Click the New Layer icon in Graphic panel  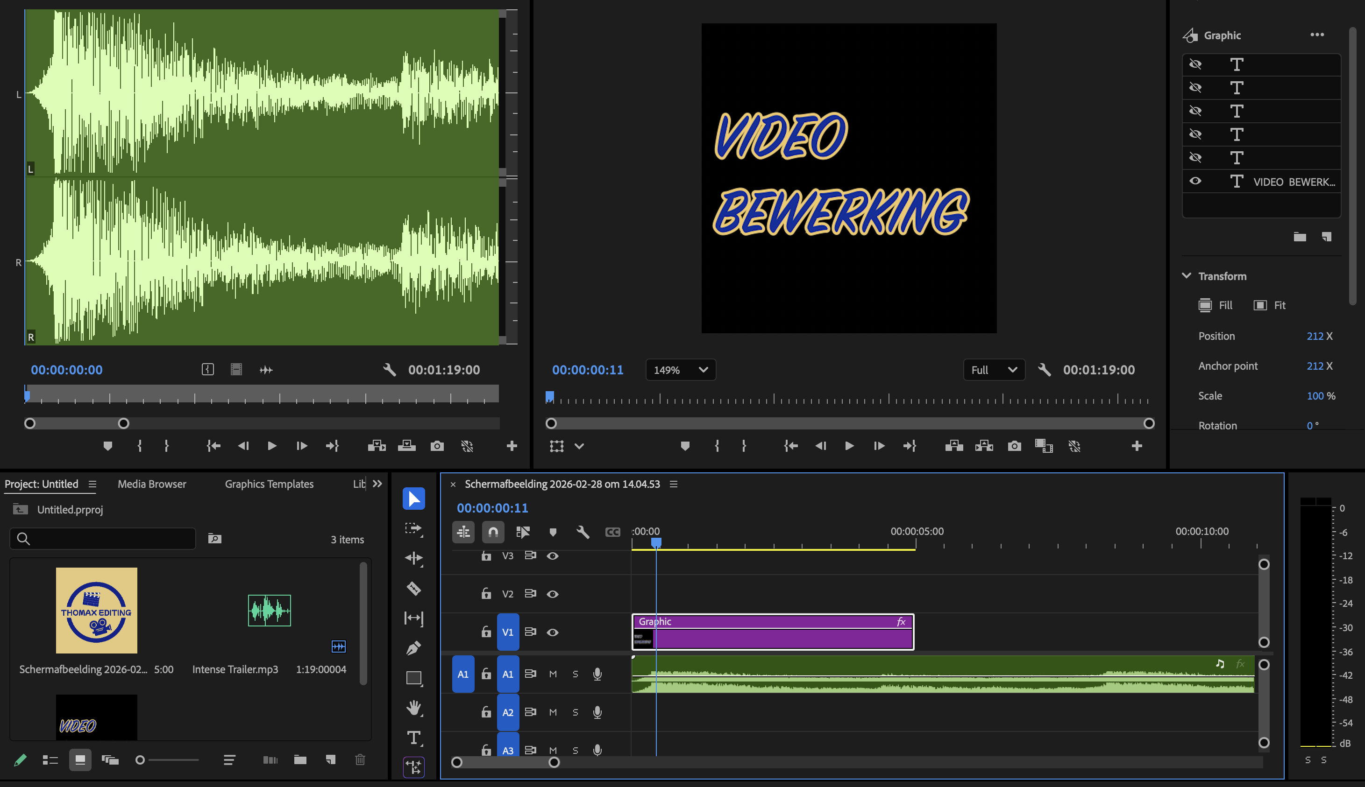pyautogui.click(x=1327, y=237)
